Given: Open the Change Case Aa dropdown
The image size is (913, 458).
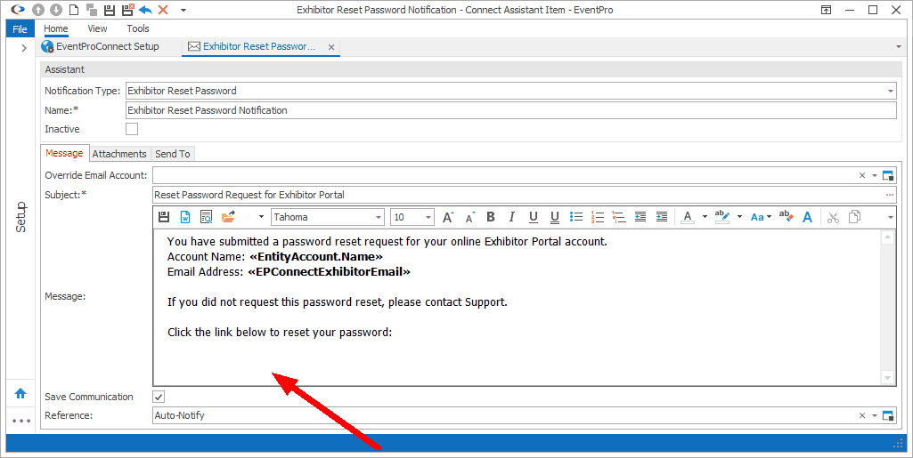Looking at the screenshot, I should pyautogui.click(x=761, y=217).
